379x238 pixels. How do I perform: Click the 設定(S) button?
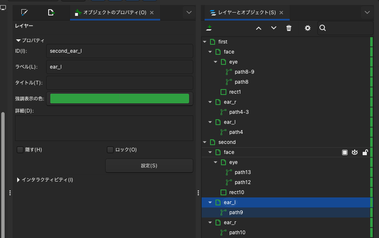coord(149,166)
